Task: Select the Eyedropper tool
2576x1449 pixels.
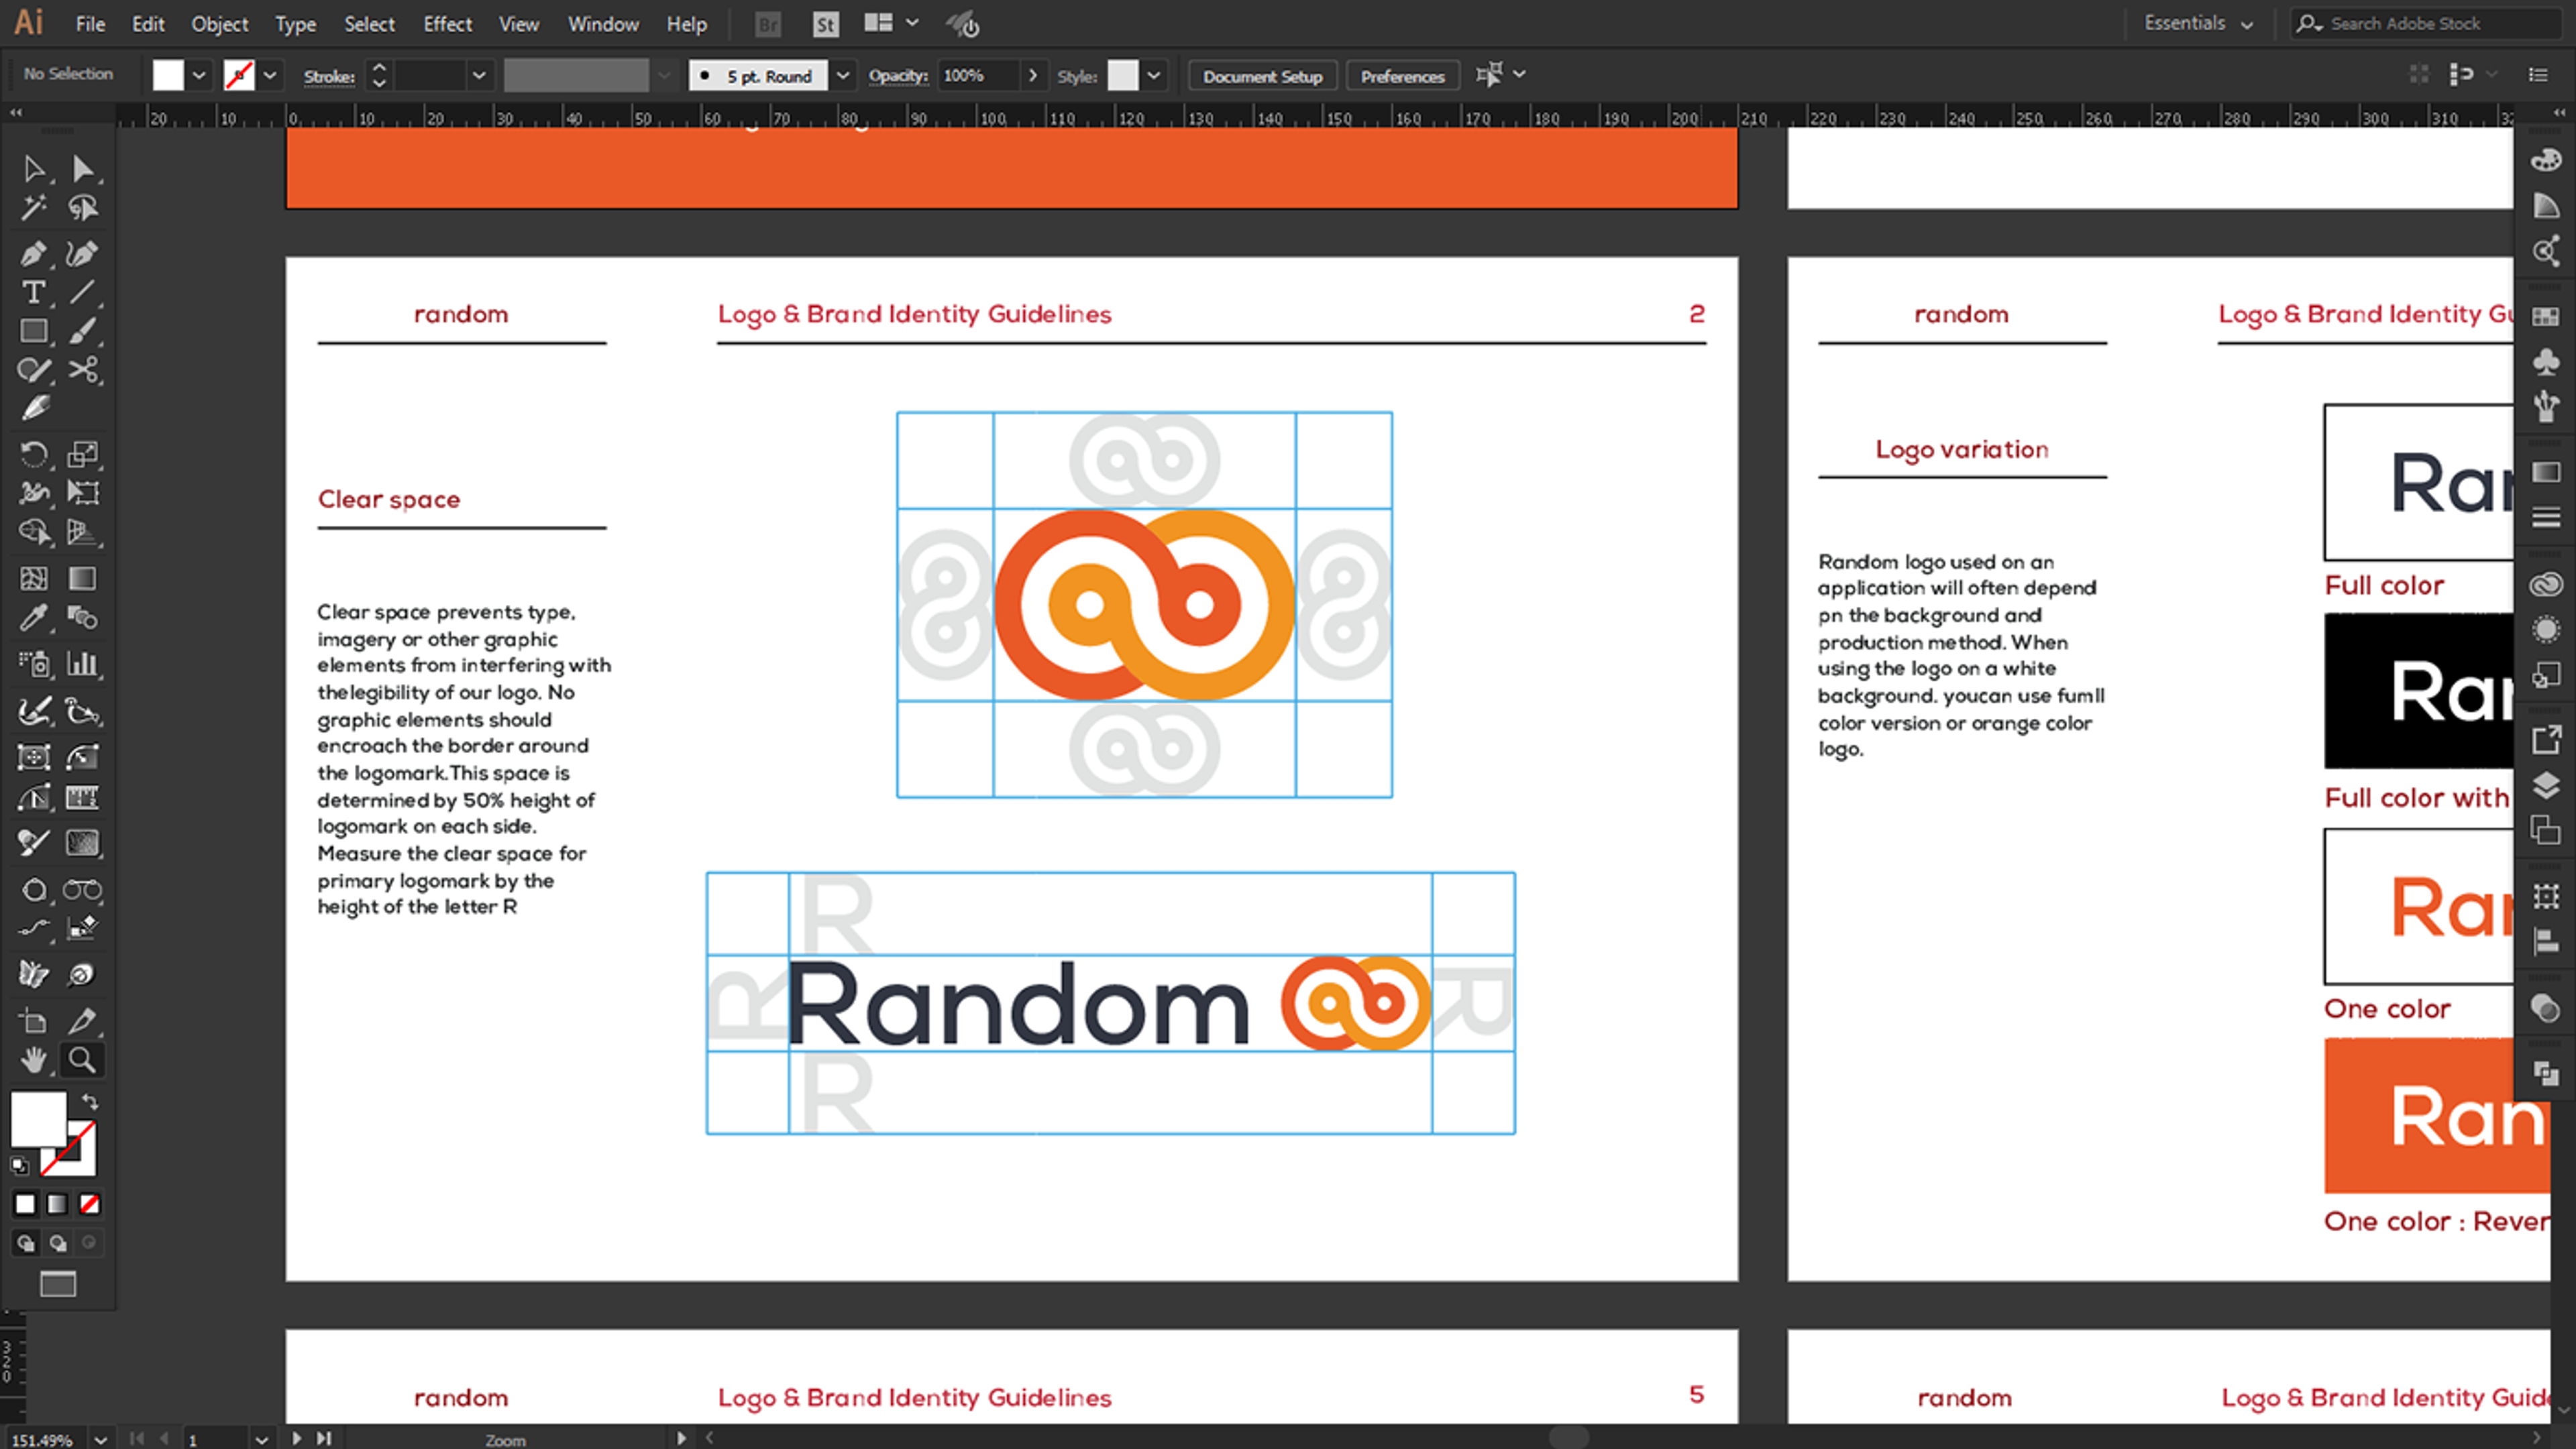Action: [x=33, y=619]
